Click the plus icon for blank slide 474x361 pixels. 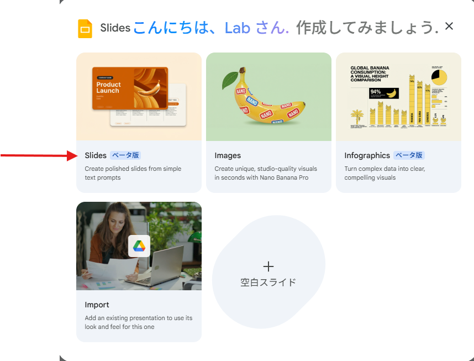pyautogui.click(x=268, y=266)
